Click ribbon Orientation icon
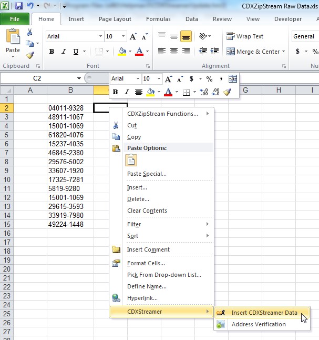This screenshot has height=340, width=319. 203,36
